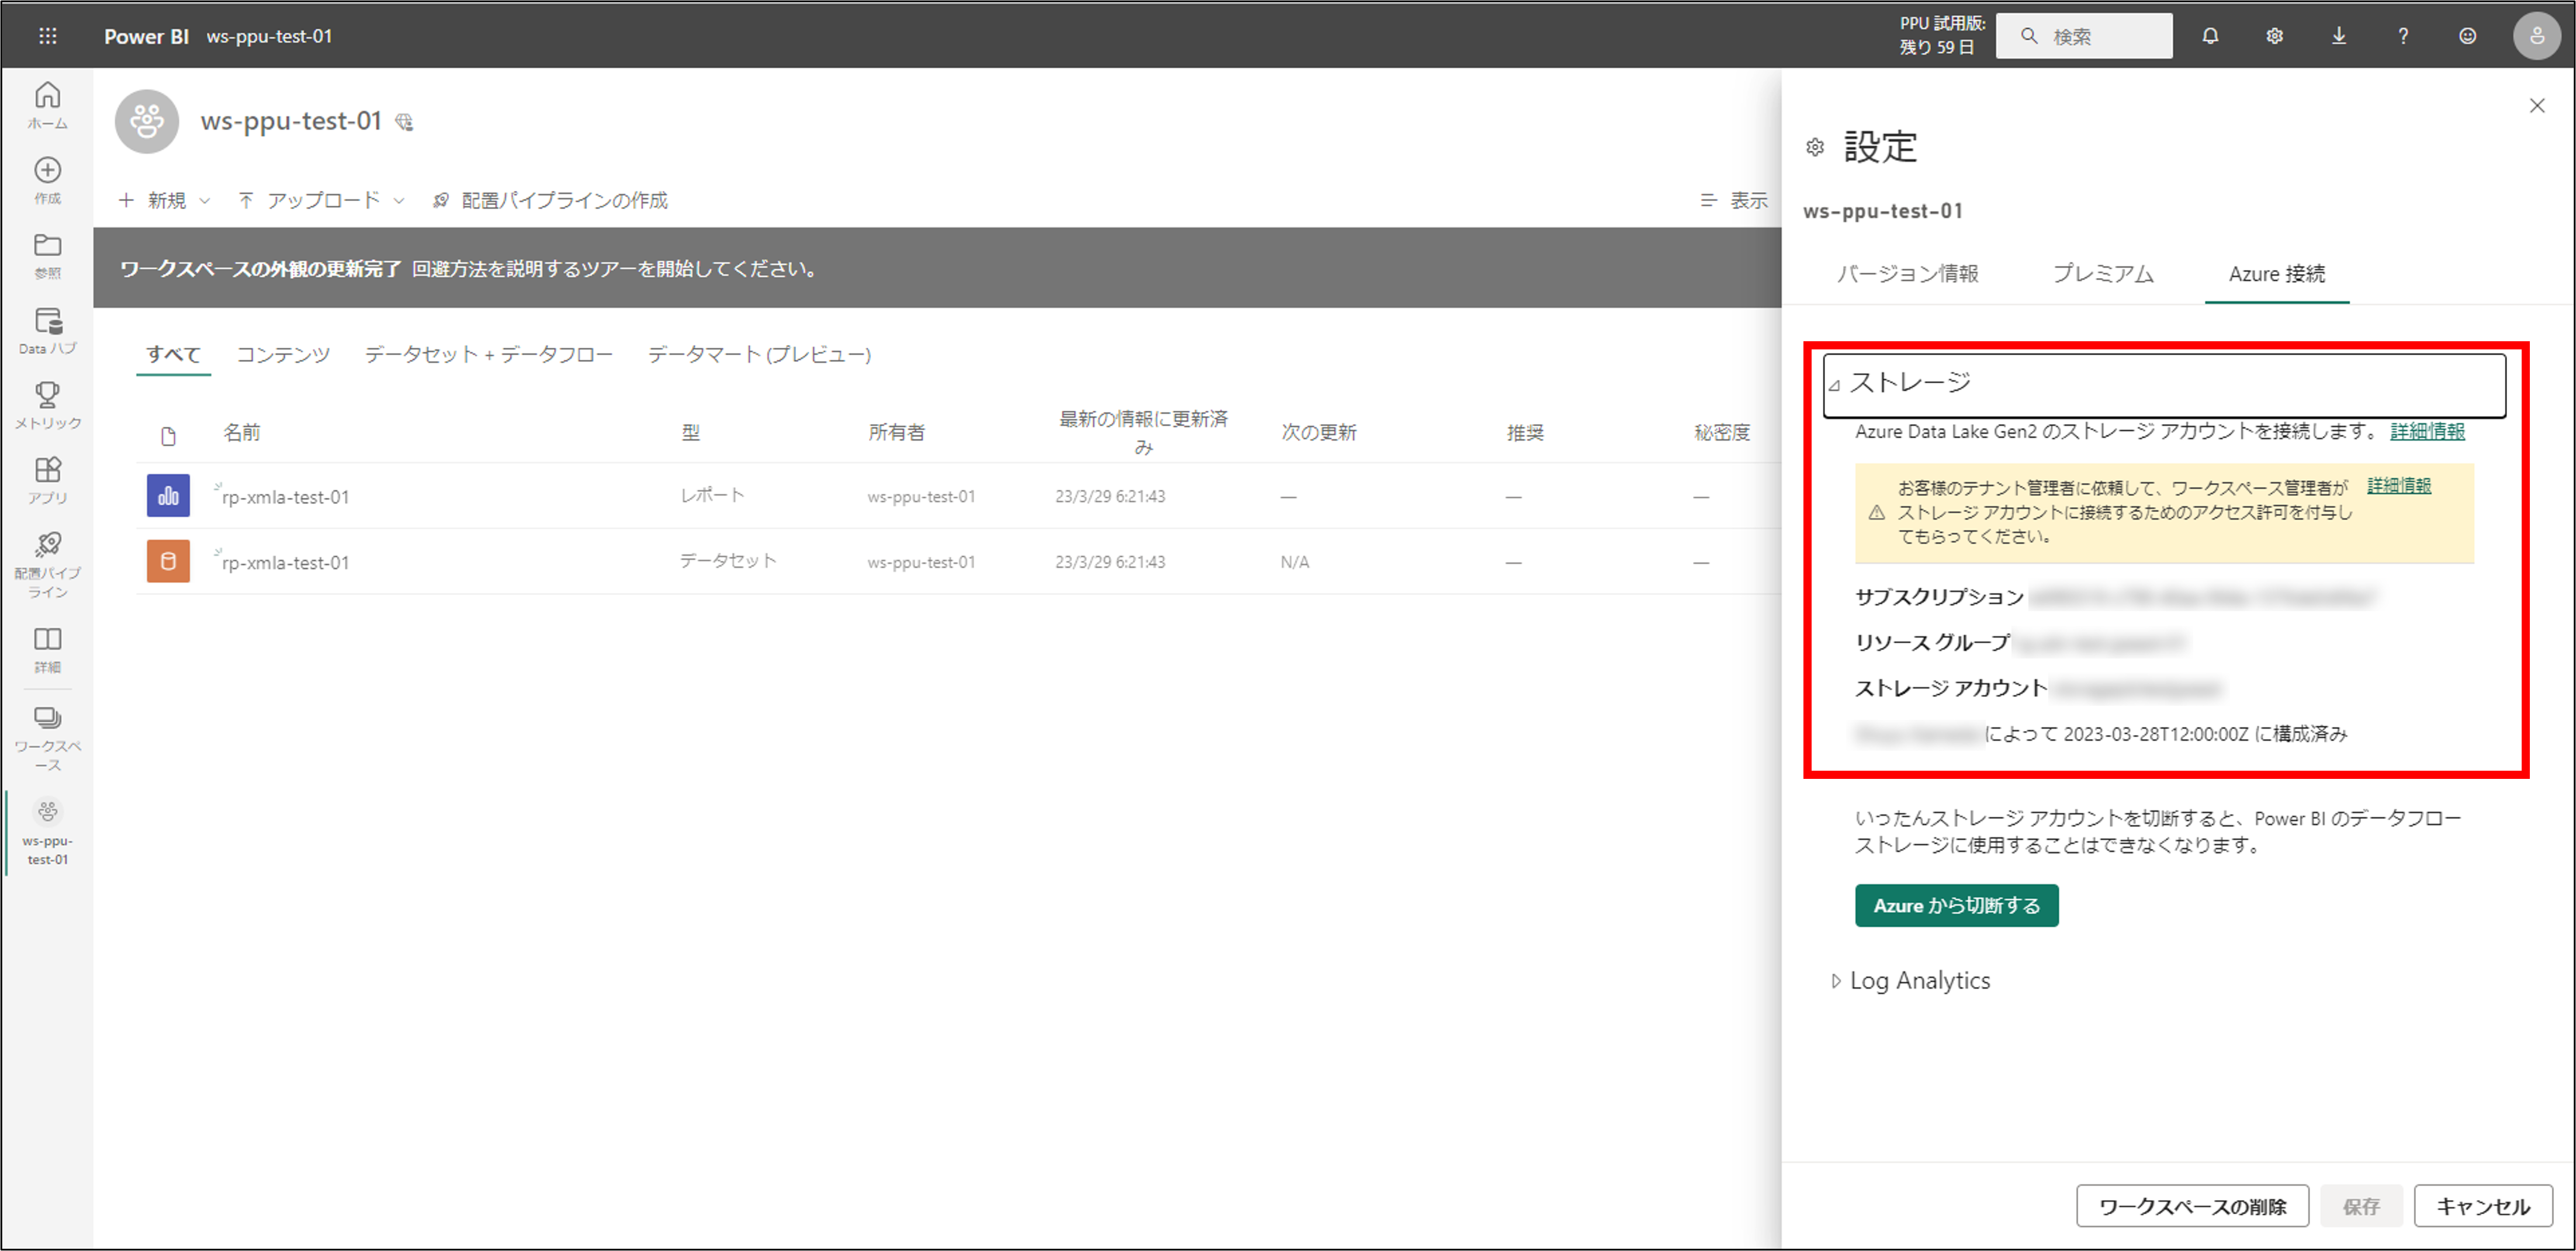This screenshot has height=1251, width=2576.
Task: Click ワークスペースの削除 button
Action: pos(2192,1206)
